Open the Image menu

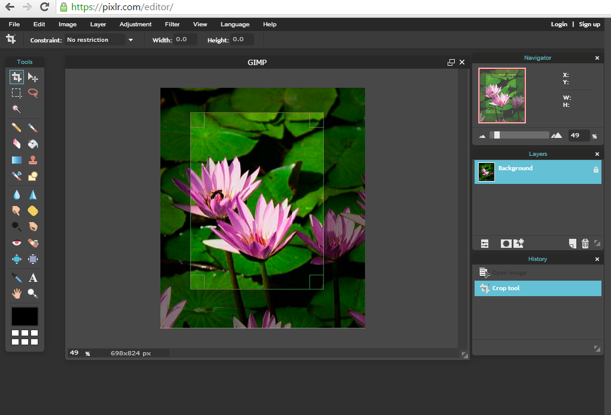tap(68, 24)
